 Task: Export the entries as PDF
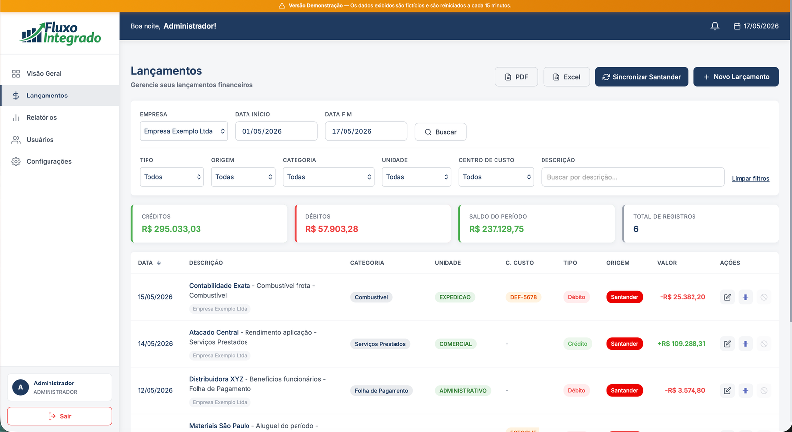516,77
